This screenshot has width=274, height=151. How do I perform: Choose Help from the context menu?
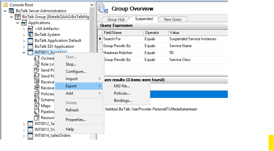(x=79, y=129)
